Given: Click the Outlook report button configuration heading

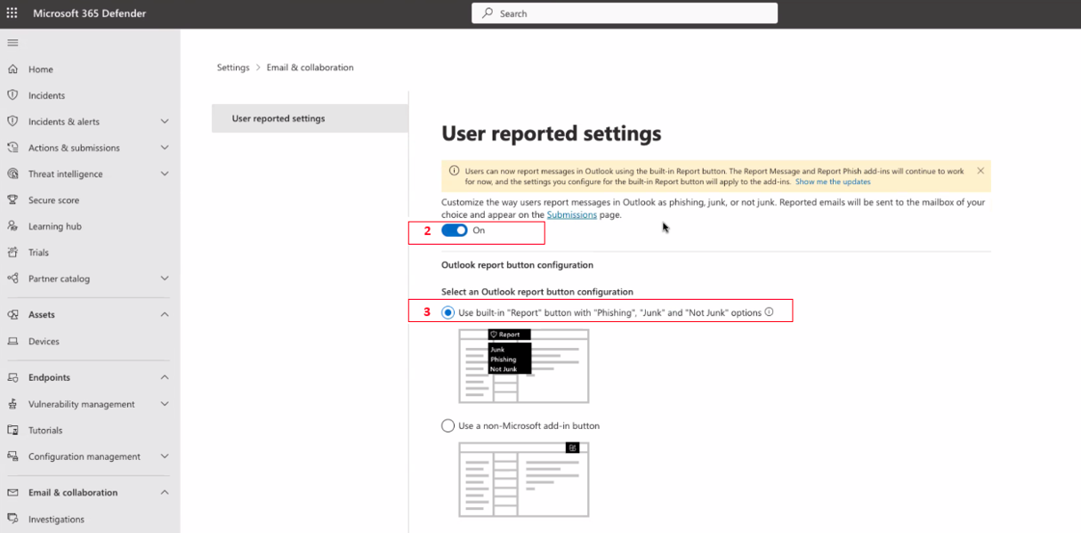Looking at the screenshot, I should [x=517, y=265].
